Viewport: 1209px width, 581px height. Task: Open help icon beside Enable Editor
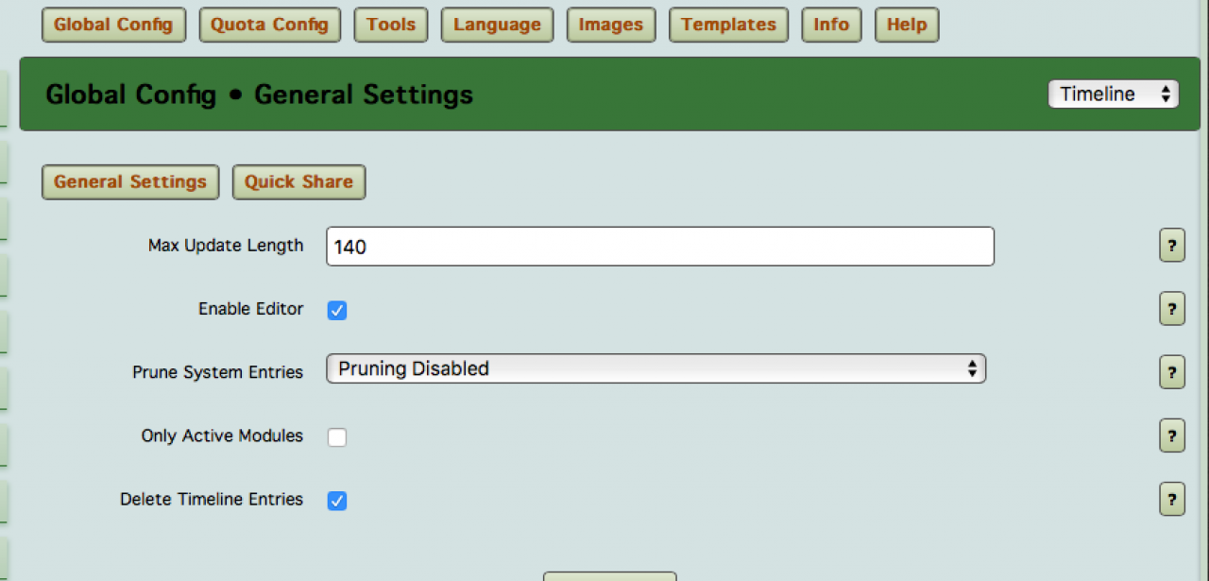[x=1171, y=309]
